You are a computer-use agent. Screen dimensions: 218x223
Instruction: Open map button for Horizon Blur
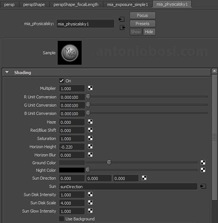pos(90,154)
